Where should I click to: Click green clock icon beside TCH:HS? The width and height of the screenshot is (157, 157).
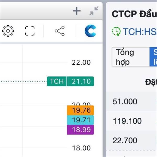click(116, 31)
